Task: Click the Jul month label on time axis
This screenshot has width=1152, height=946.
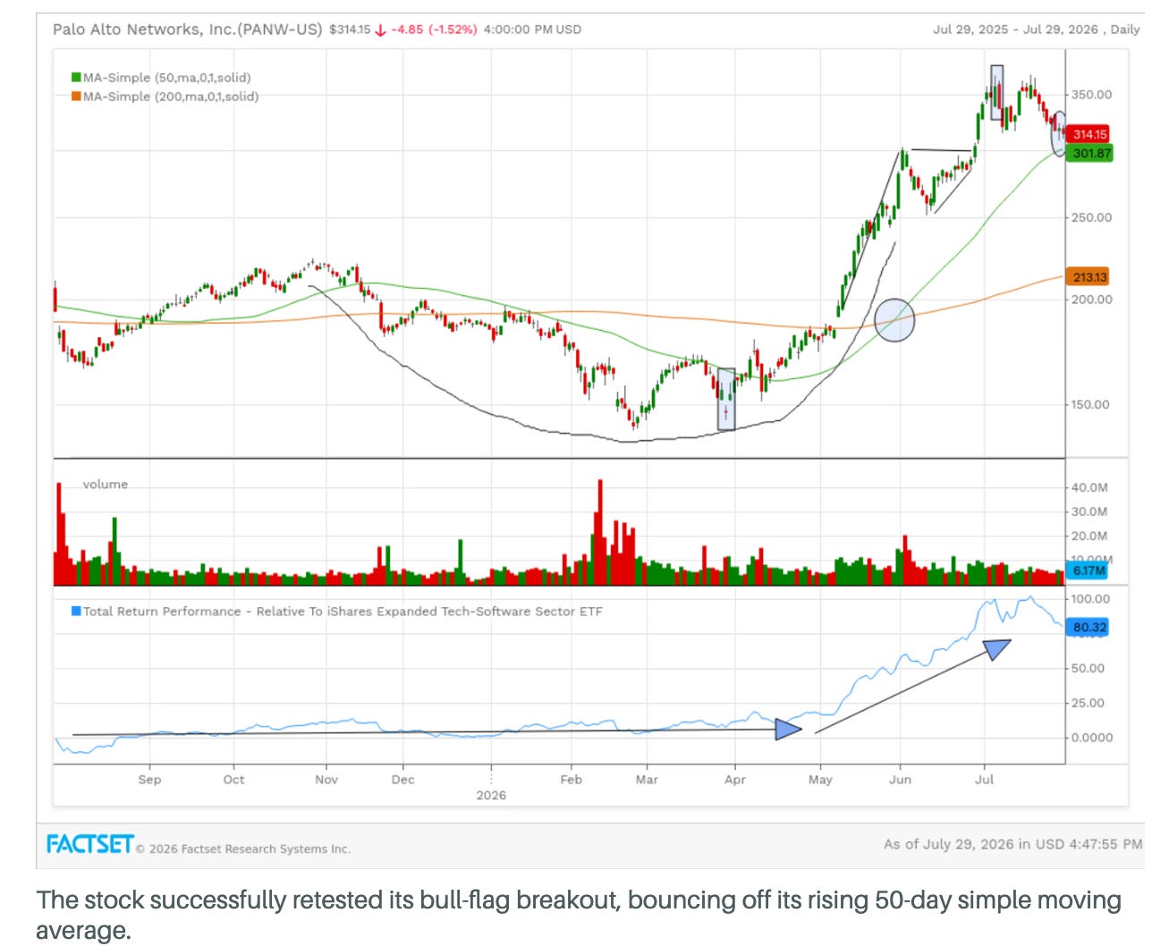Action: (984, 780)
